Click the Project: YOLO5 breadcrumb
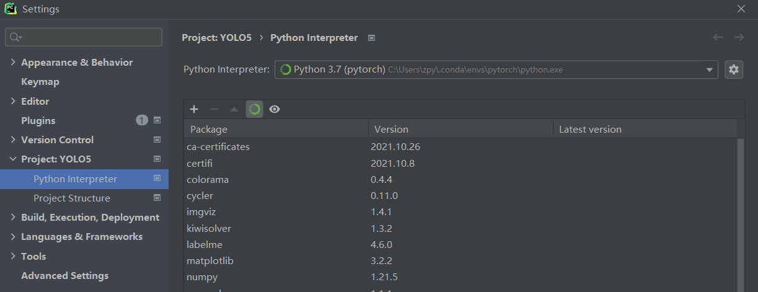The image size is (758, 292). [x=217, y=37]
